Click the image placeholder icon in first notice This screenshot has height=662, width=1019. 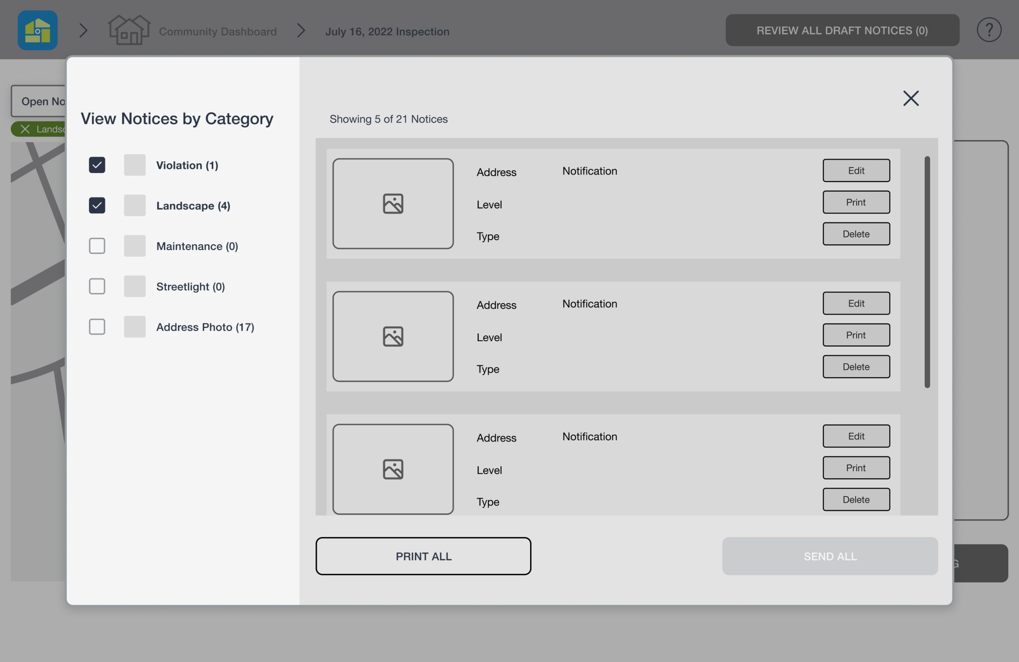[392, 202]
